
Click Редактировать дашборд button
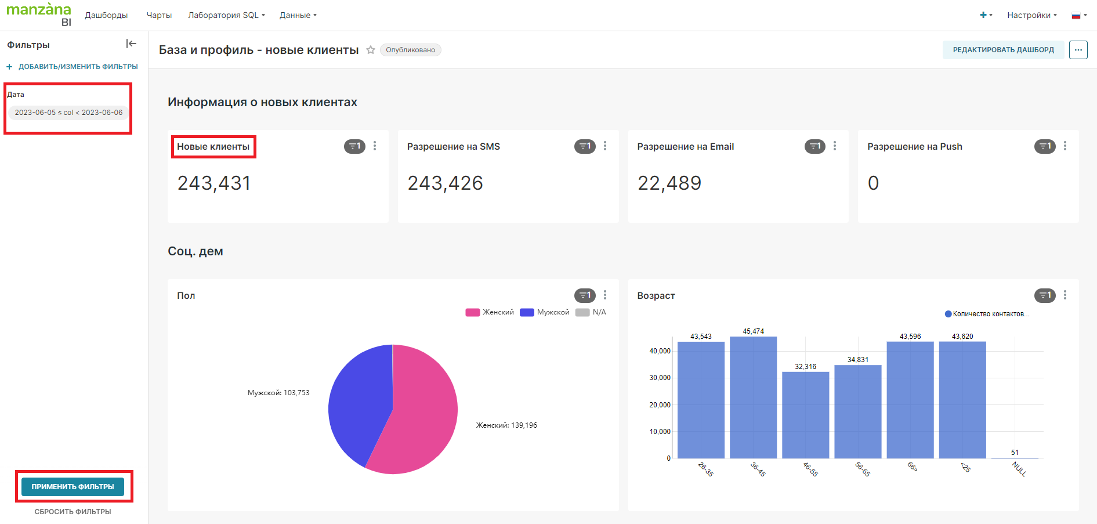coord(1003,50)
